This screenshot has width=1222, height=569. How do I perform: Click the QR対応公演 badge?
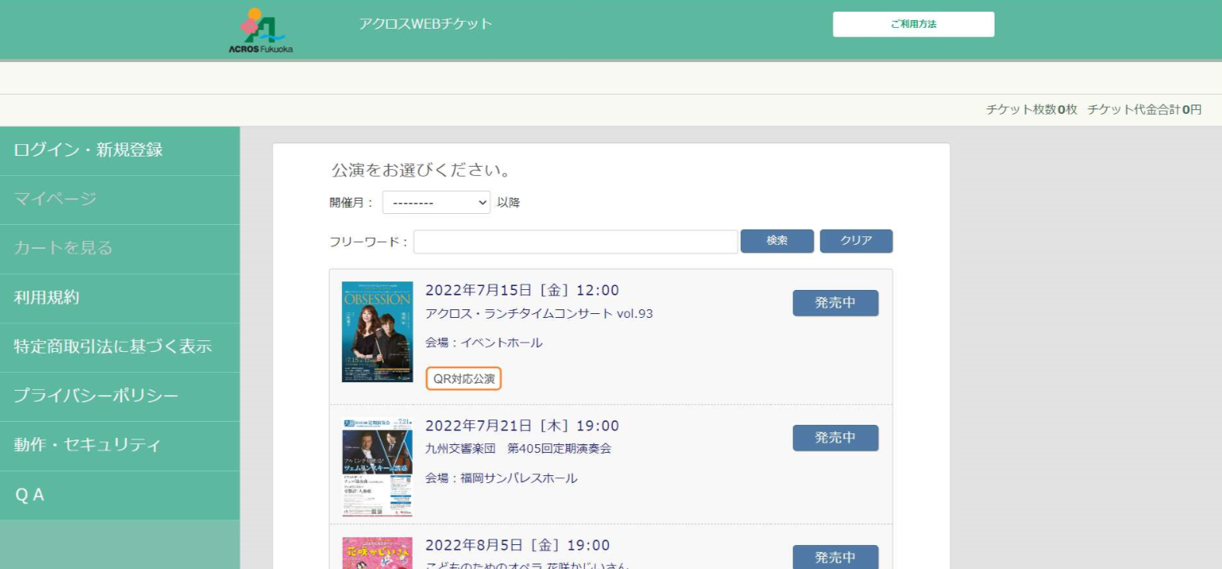(463, 379)
